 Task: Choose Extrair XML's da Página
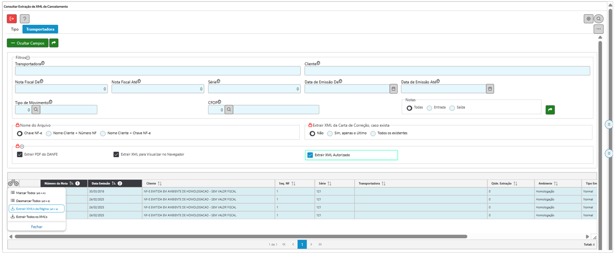click(37, 209)
